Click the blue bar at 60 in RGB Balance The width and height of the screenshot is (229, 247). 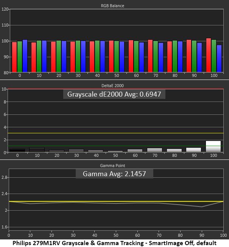(142, 57)
